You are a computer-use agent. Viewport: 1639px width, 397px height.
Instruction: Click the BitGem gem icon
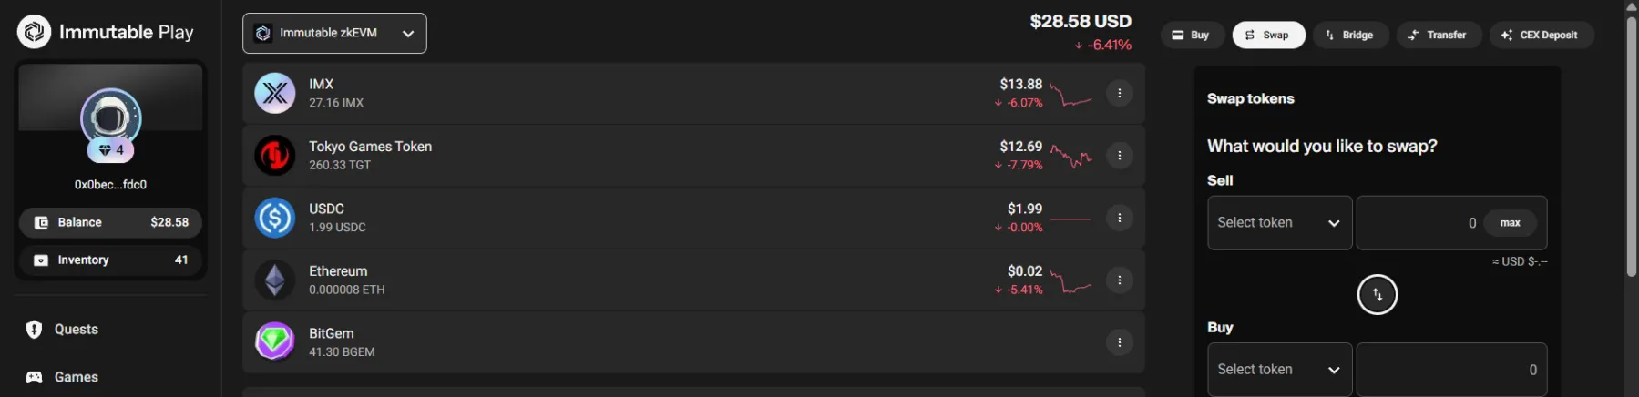(x=274, y=342)
